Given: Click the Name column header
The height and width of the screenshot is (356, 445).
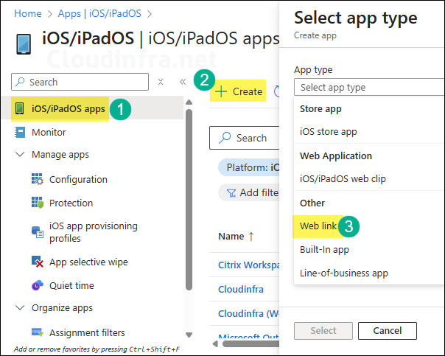Looking at the screenshot, I should (x=231, y=236).
